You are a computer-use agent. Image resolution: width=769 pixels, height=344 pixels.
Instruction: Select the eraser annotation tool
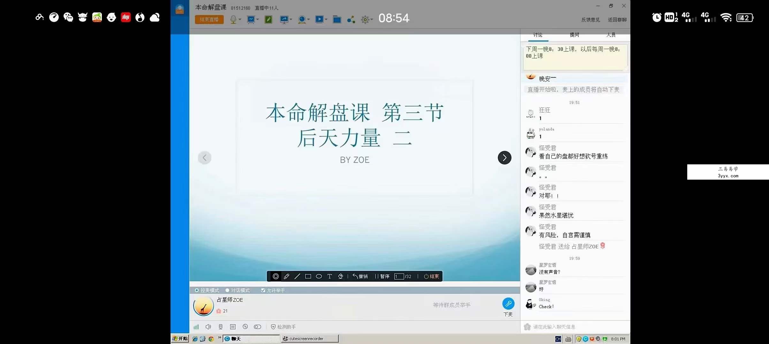click(x=340, y=276)
